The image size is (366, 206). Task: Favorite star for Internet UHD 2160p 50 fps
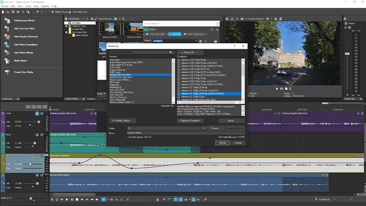(179, 60)
